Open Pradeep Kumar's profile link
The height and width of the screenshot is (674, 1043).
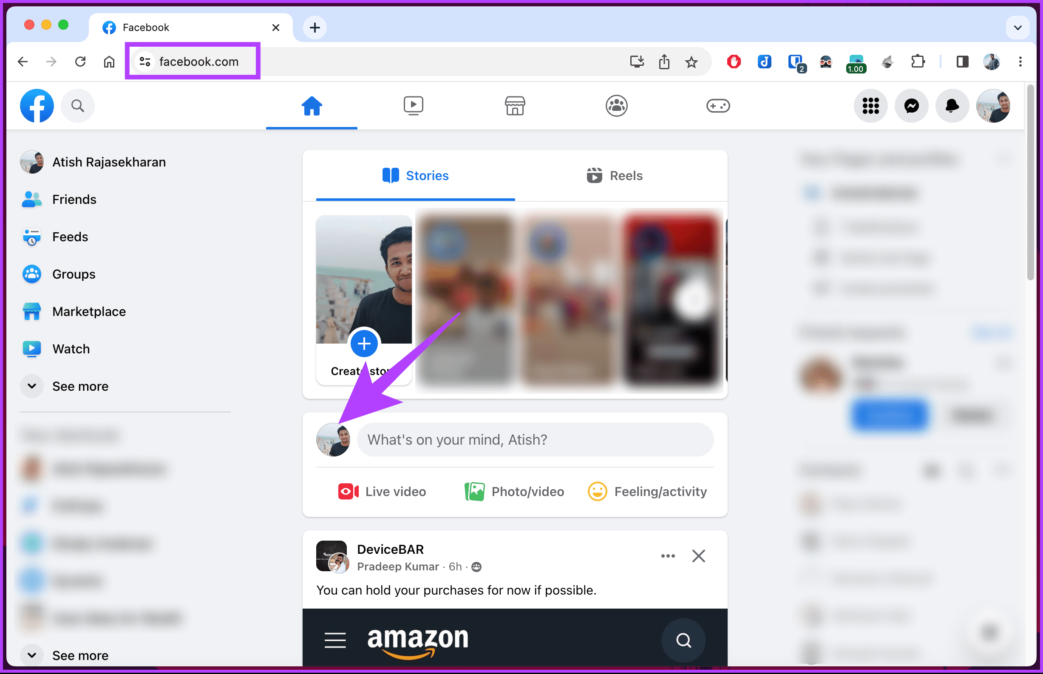click(x=397, y=566)
